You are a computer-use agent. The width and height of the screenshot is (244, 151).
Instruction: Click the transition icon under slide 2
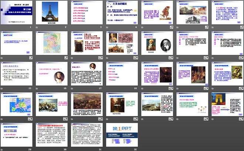(x=37, y=28)
